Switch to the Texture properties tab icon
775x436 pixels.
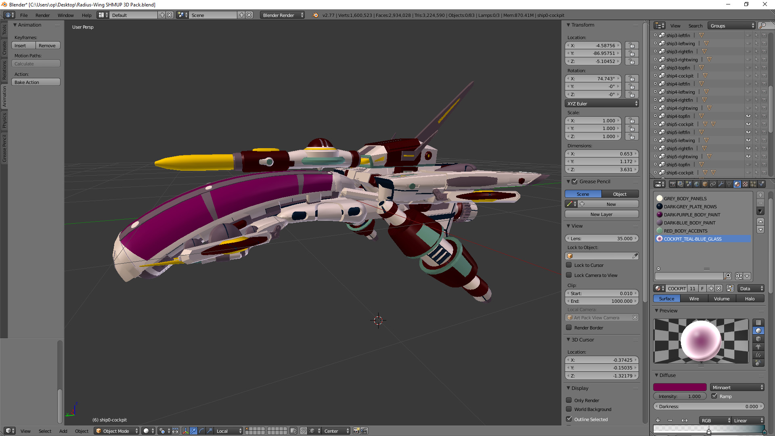click(x=745, y=184)
